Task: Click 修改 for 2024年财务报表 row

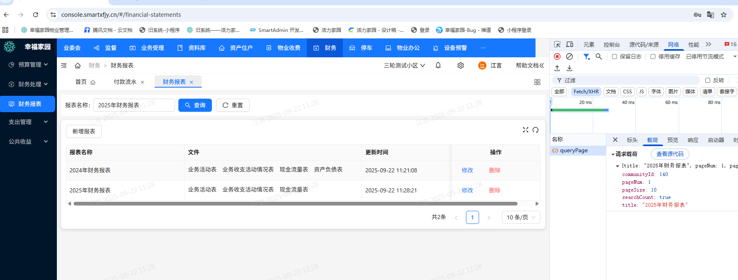Action: pos(467,170)
